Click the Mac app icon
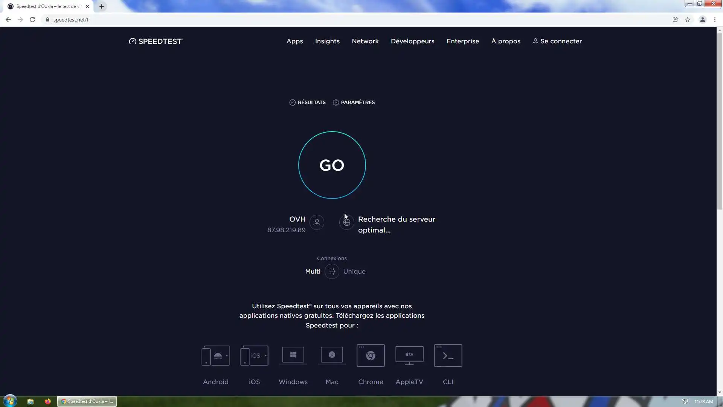The height and width of the screenshot is (407, 723). [x=332, y=355]
